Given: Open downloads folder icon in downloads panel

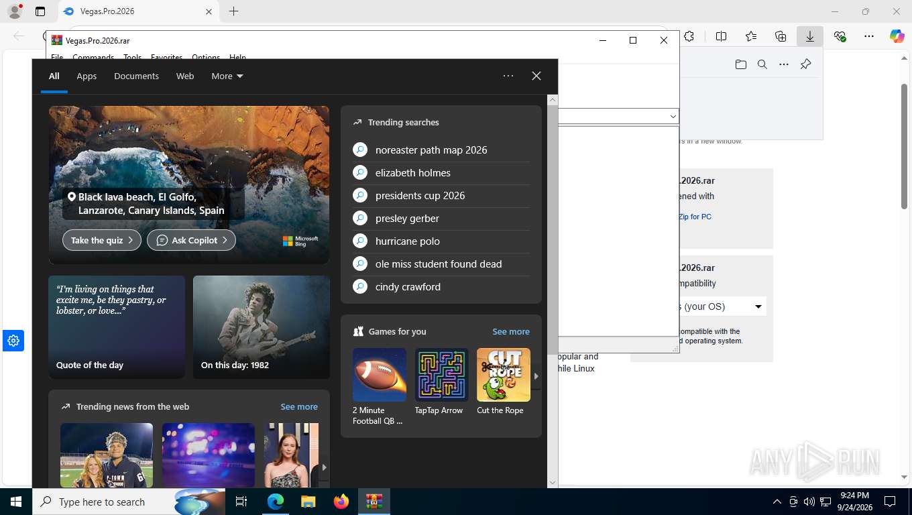Looking at the screenshot, I should coord(740,64).
